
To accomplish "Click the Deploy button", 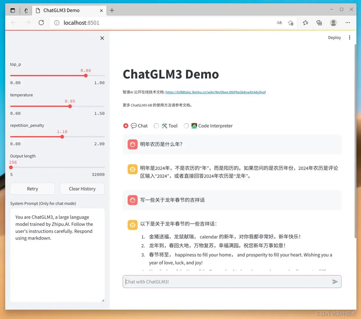I will (334, 37).
